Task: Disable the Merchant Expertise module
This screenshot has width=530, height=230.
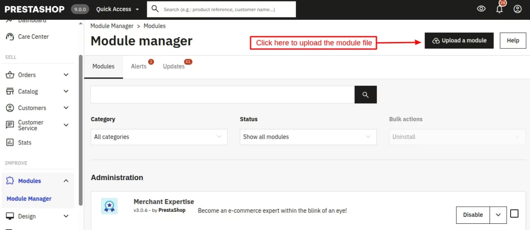Action: 473,215
